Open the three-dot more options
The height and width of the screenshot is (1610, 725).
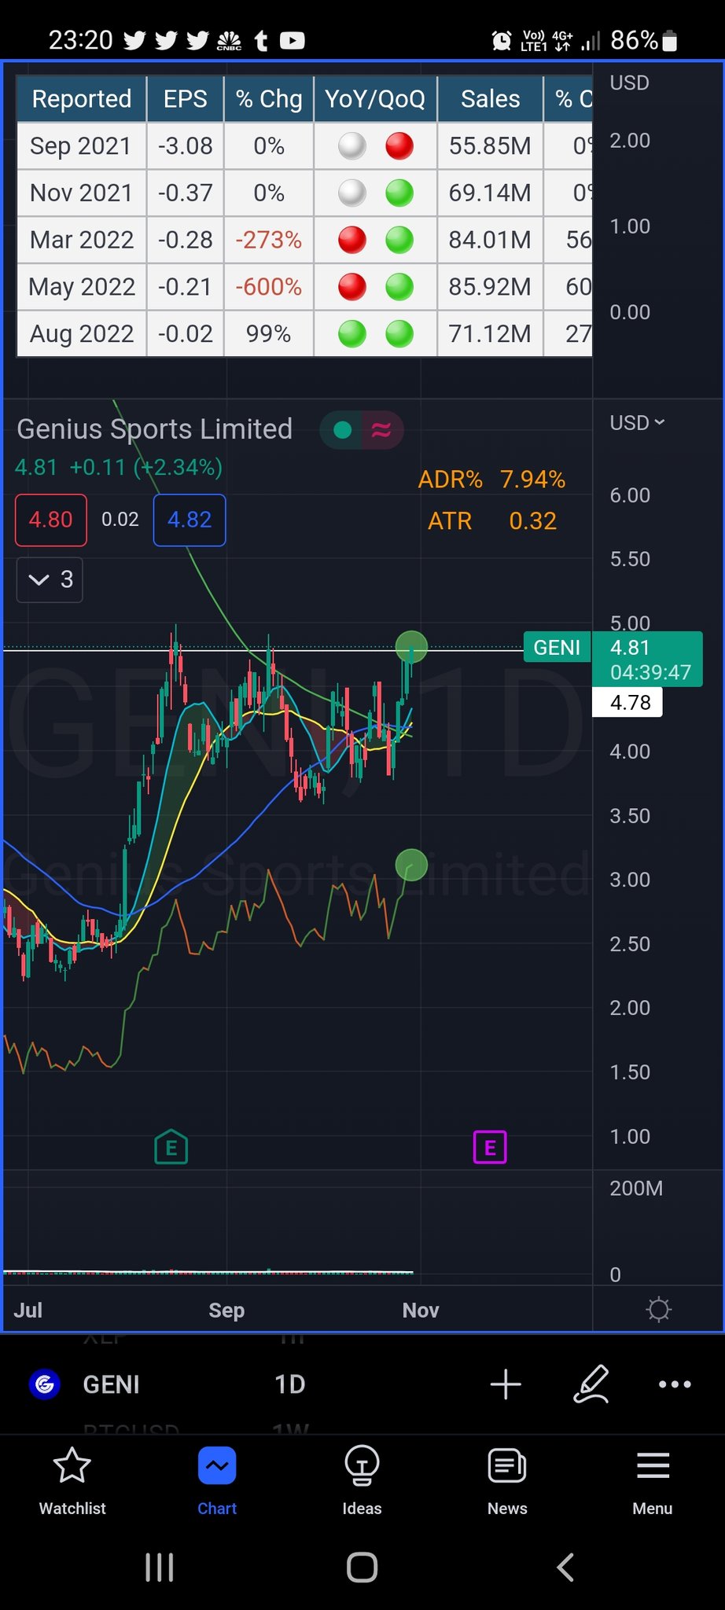point(675,1384)
